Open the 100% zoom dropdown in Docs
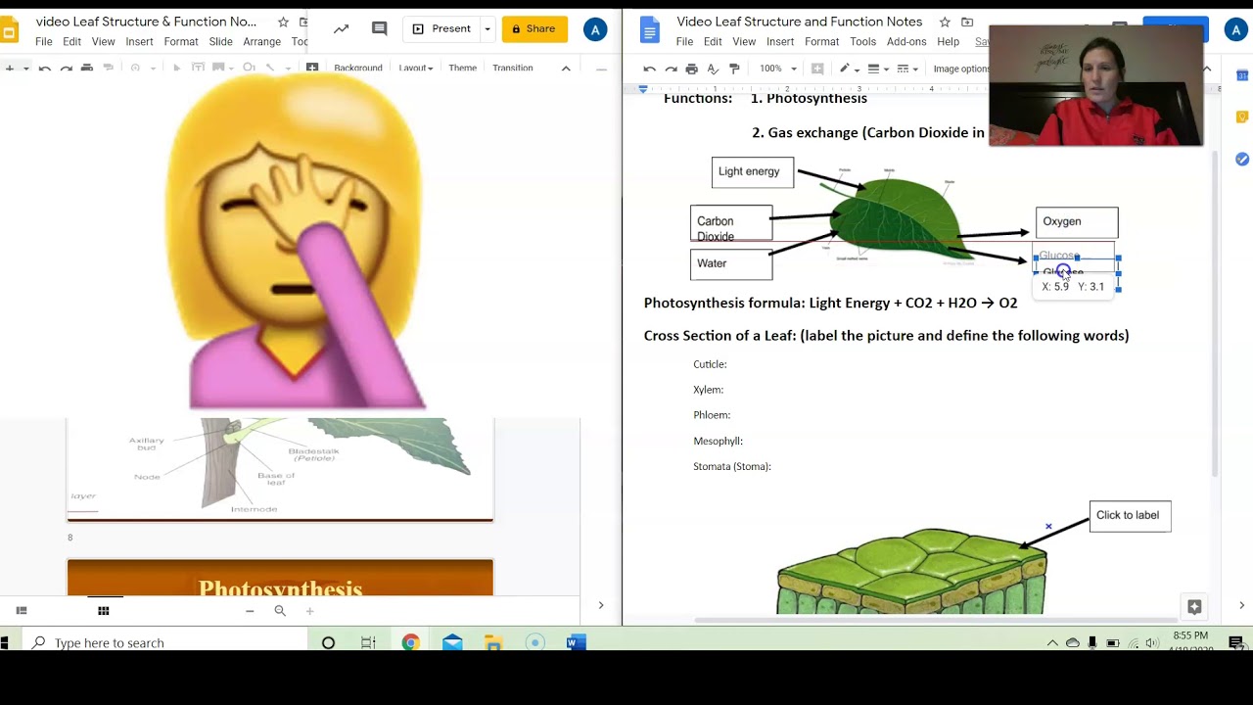This screenshot has height=705, width=1253. (x=778, y=69)
